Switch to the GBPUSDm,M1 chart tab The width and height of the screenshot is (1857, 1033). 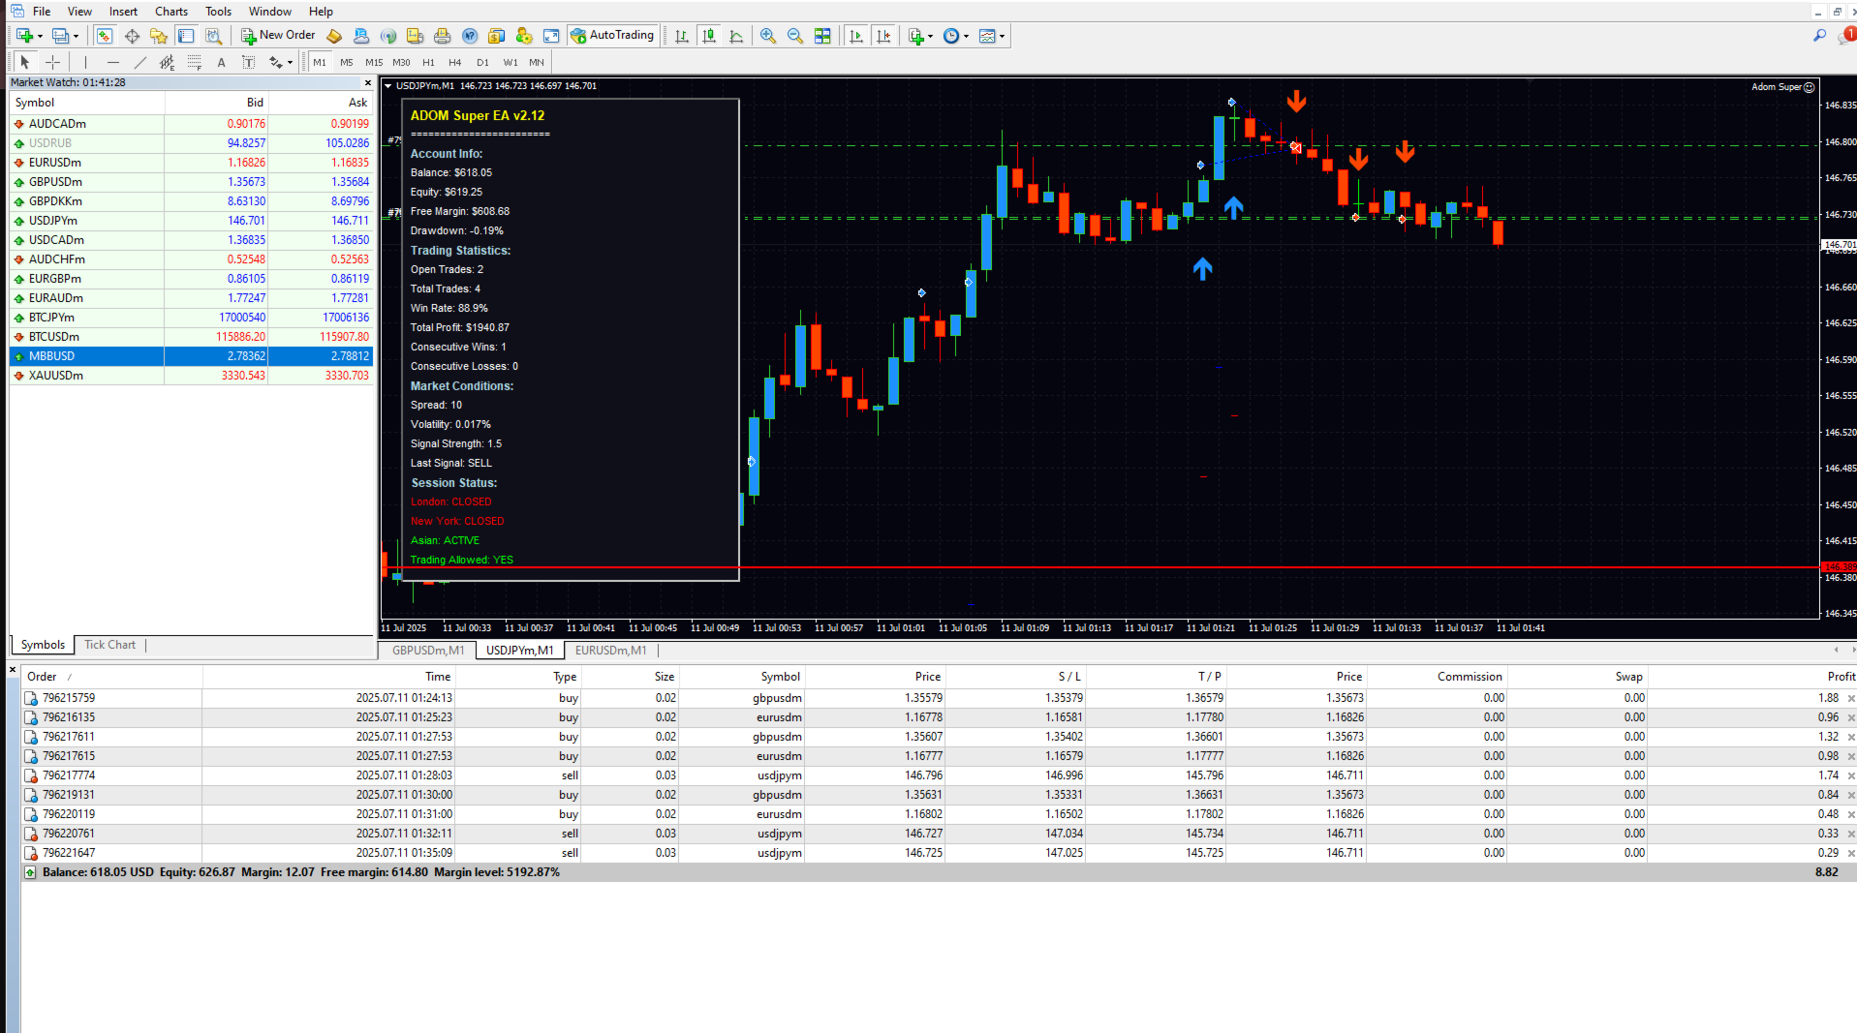428,651
